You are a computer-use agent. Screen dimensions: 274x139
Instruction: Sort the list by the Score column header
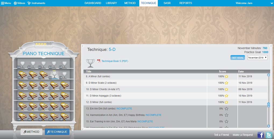[222, 72]
